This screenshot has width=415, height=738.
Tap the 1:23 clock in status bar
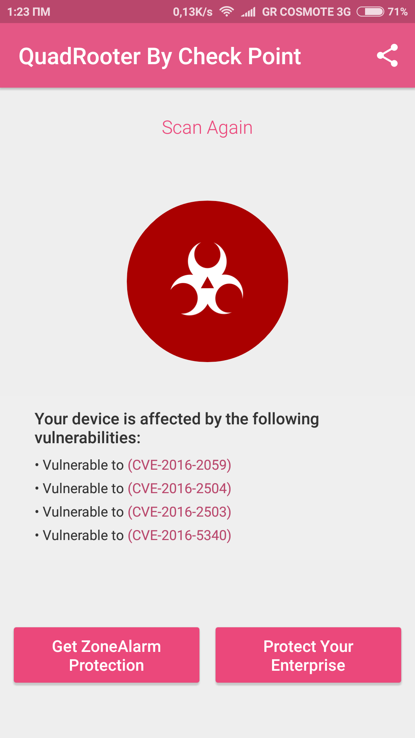[x=29, y=12]
